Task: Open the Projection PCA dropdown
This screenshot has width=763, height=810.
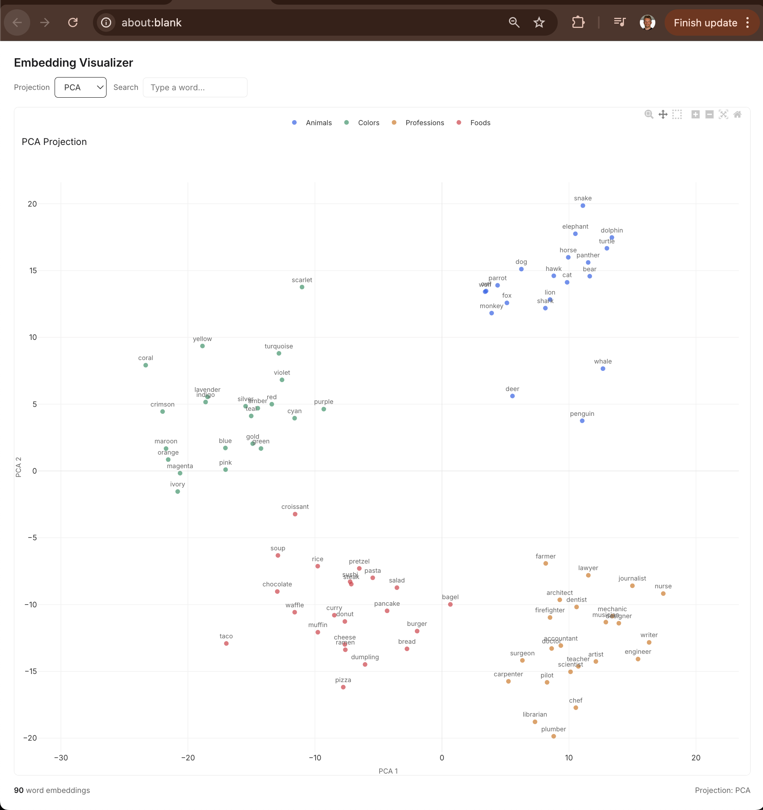Action: (81, 87)
